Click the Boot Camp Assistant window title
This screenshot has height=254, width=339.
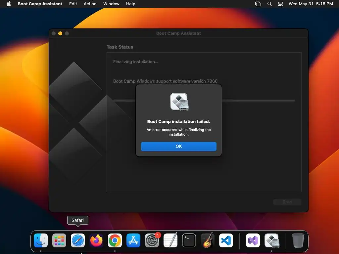pos(178,33)
